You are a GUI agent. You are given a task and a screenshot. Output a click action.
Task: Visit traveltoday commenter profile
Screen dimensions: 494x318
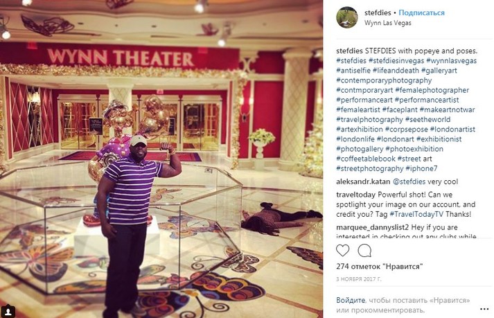(x=355, y=195)
